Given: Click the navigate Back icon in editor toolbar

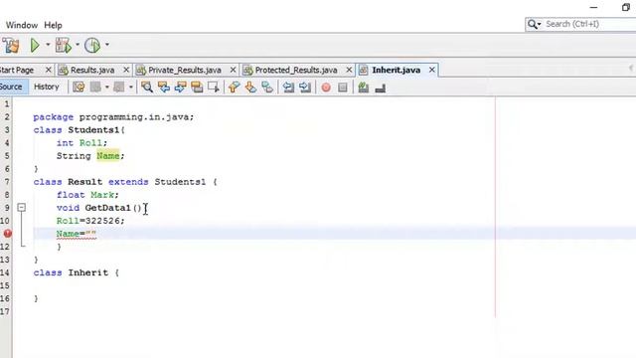Looking at the screenshot, I should pos(95,88).
